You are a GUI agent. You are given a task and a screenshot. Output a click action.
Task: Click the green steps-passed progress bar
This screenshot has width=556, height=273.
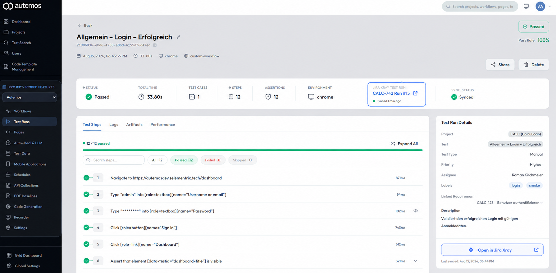pyautogui.click(x=253, y=150)
